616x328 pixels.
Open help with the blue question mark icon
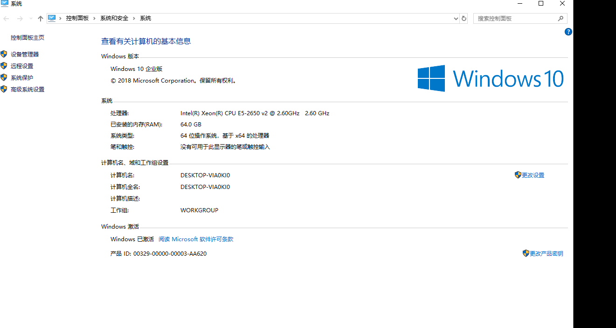tap(568, 32)
